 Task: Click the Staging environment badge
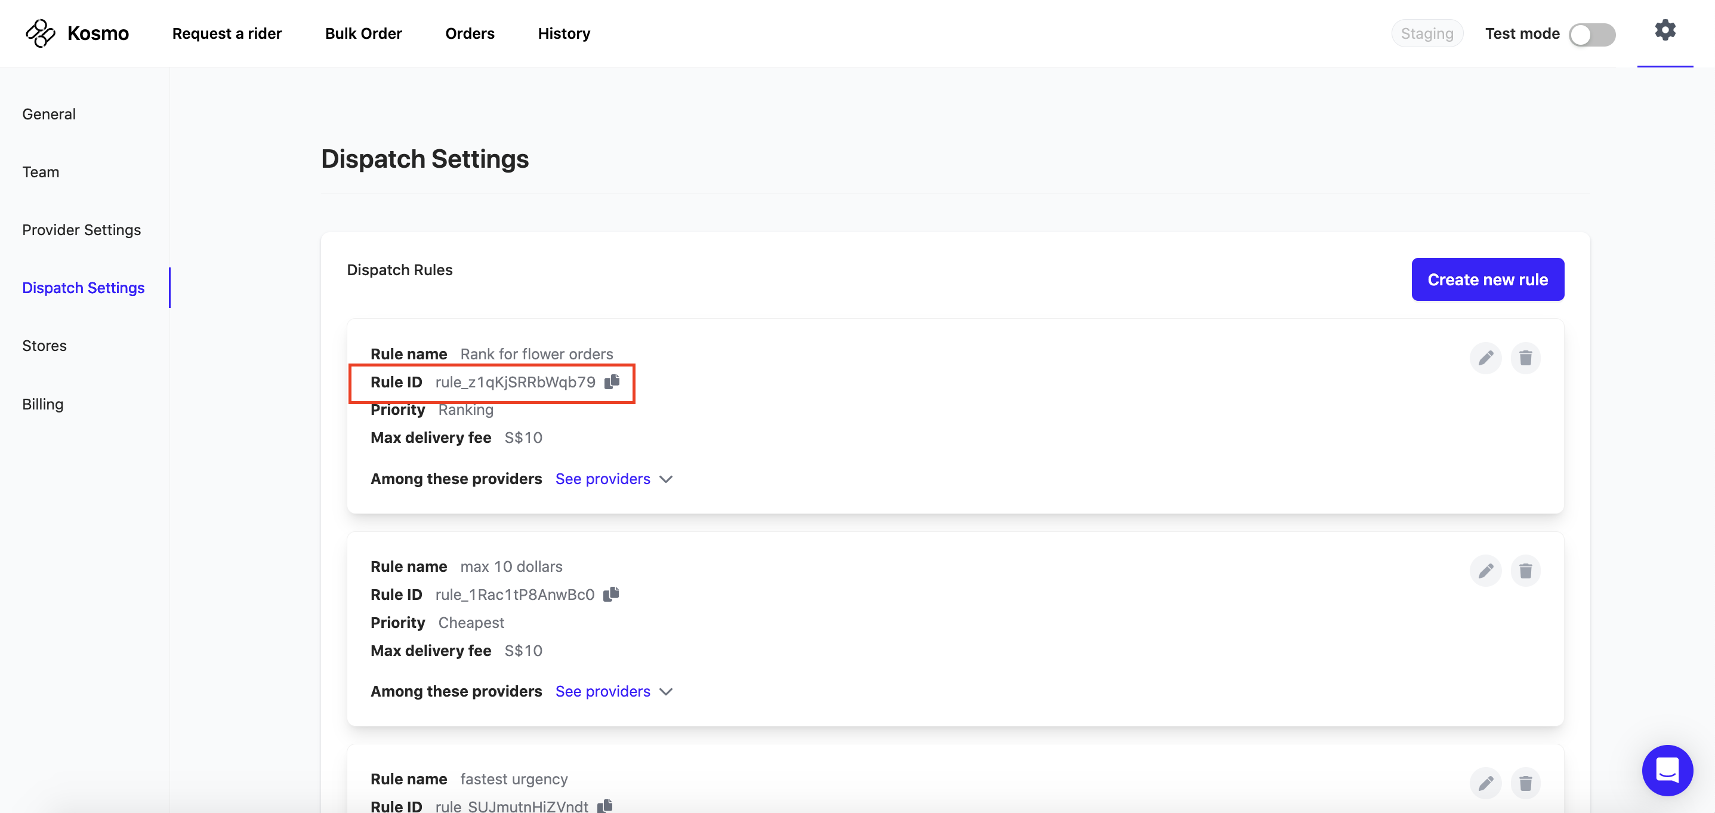pos(1427,33)
